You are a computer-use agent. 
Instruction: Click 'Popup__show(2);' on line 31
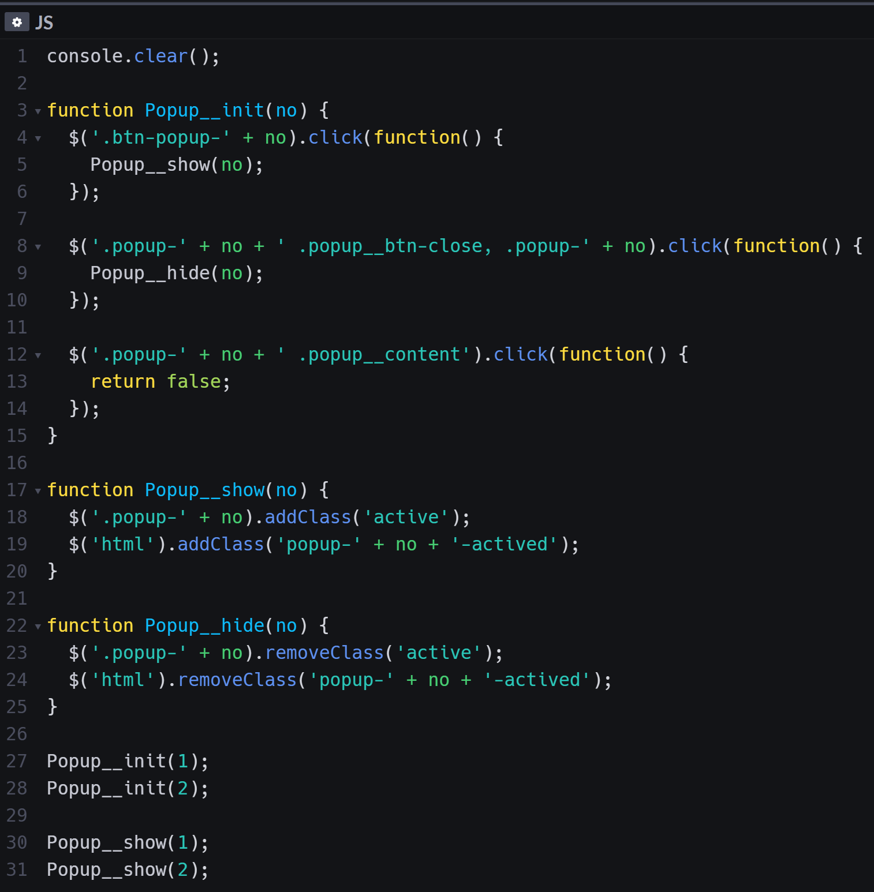pos(128,869)
